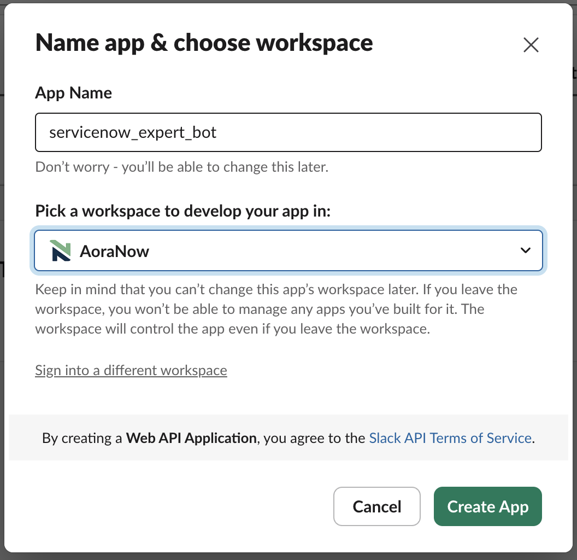
Task: Open the AoraNow workspace dropdown
Action: (x=288, y=250)
